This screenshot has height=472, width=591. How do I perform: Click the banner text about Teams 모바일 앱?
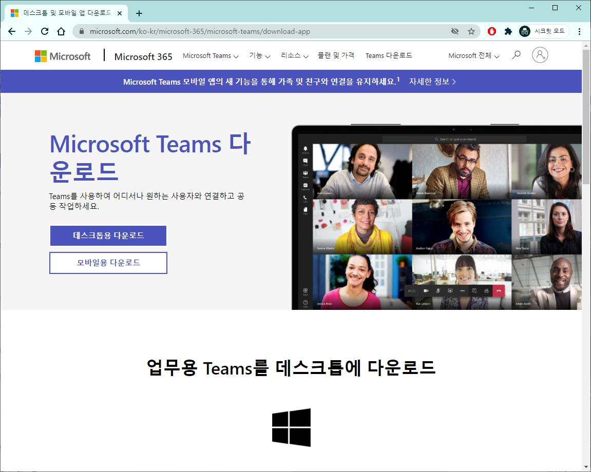[x=261, y=82]
